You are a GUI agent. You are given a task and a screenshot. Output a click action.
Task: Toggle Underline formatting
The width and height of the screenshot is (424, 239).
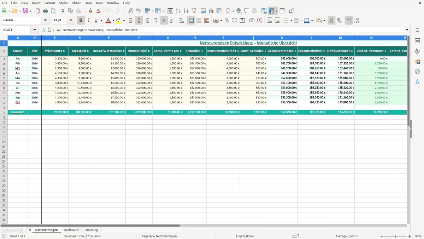pos(96,21)
